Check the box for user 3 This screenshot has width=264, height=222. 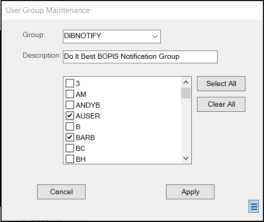point(70,83)
